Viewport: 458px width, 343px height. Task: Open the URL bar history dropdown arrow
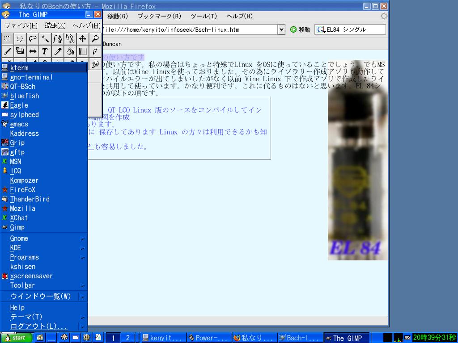pos(280,29)
